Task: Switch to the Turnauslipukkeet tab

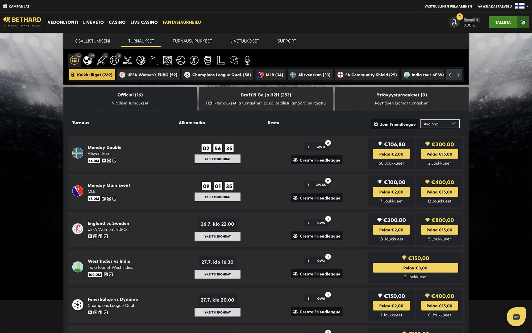Action: point(192,41)
